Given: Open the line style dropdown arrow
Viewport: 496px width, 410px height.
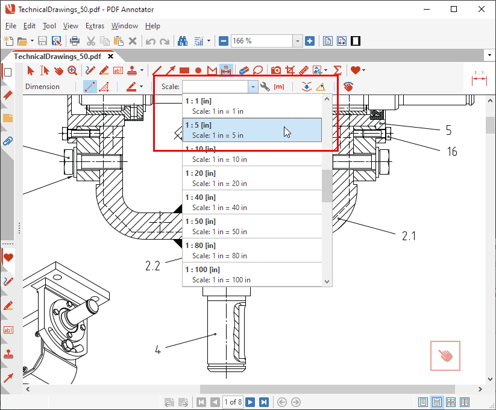Looking at the screenshot, I should (x=141, y=87).
